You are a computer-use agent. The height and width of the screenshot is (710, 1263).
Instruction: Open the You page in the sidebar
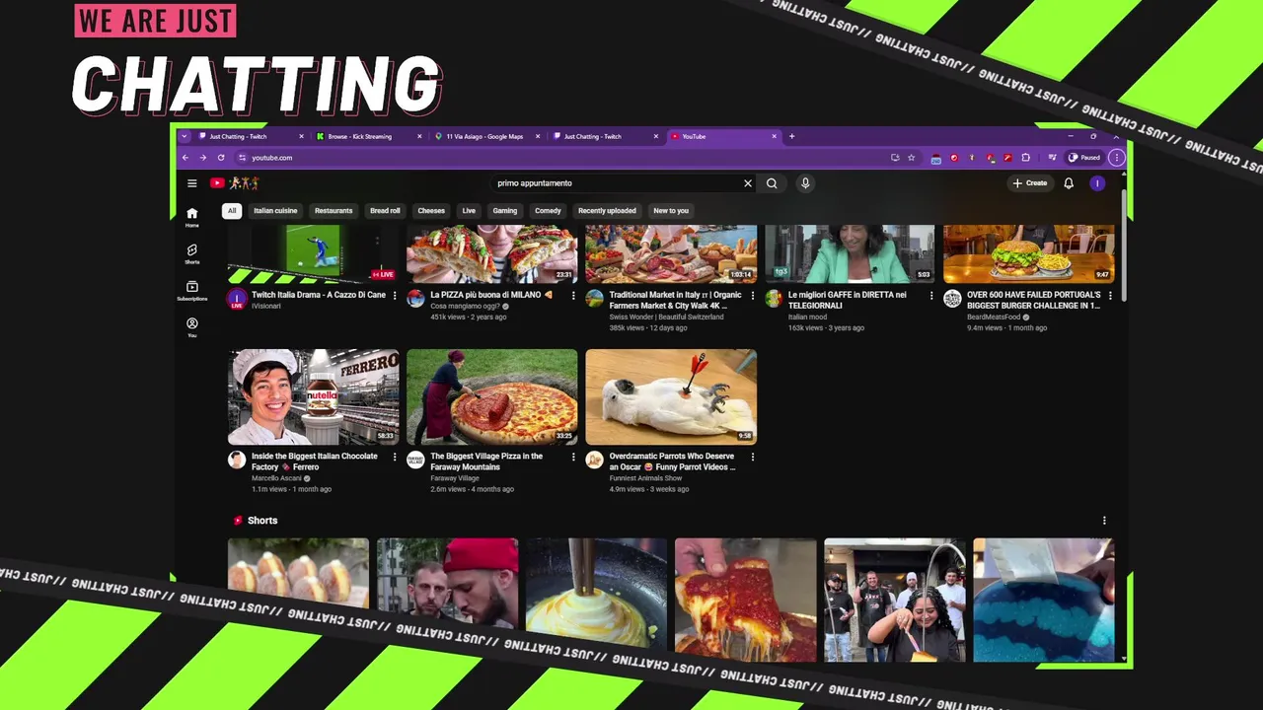click(192, 327)
